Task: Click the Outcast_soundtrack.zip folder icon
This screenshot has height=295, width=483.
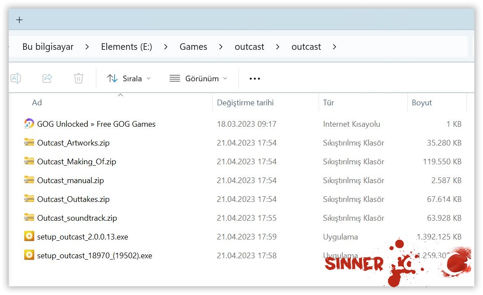Action: (x=29, y=217)
